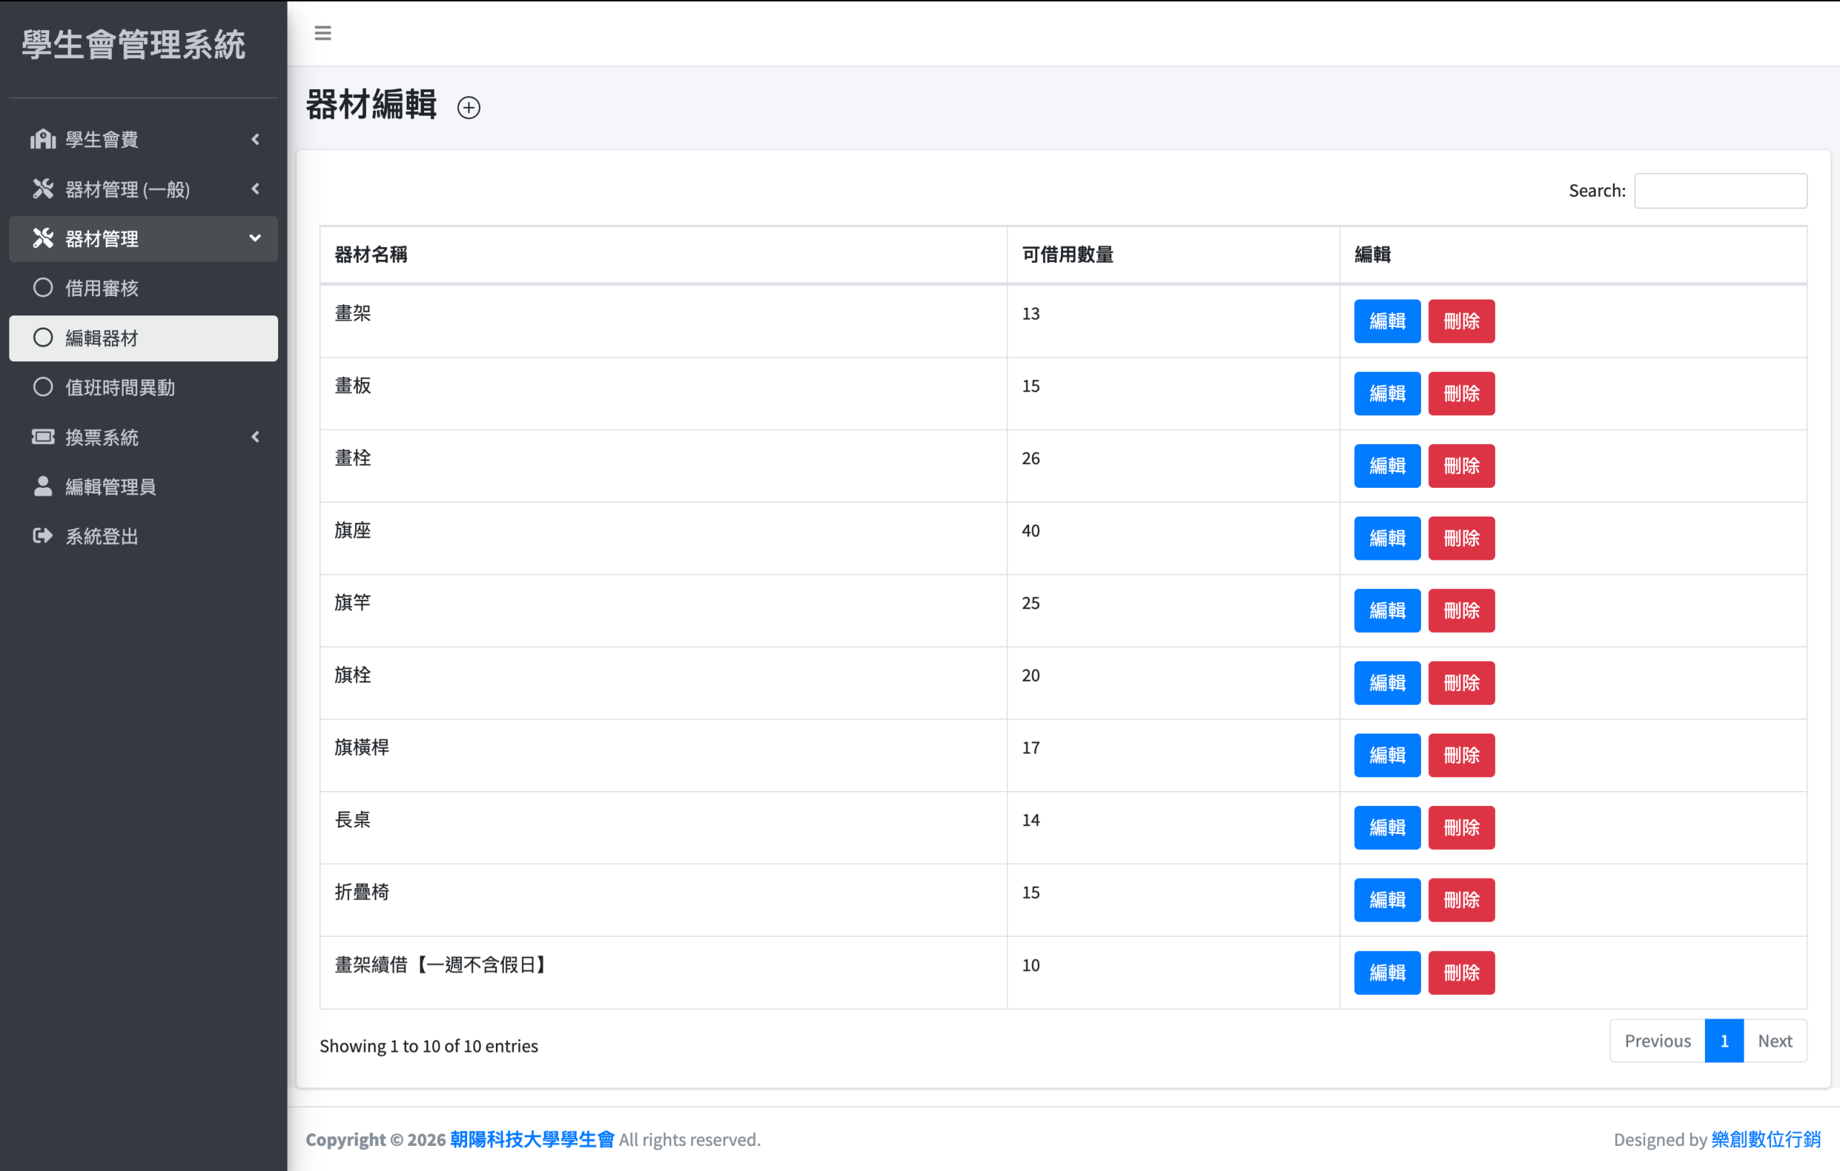1840x1171 pixels.
Task: Sort table by 器材名稱 column header
Action: click(371, 254)
